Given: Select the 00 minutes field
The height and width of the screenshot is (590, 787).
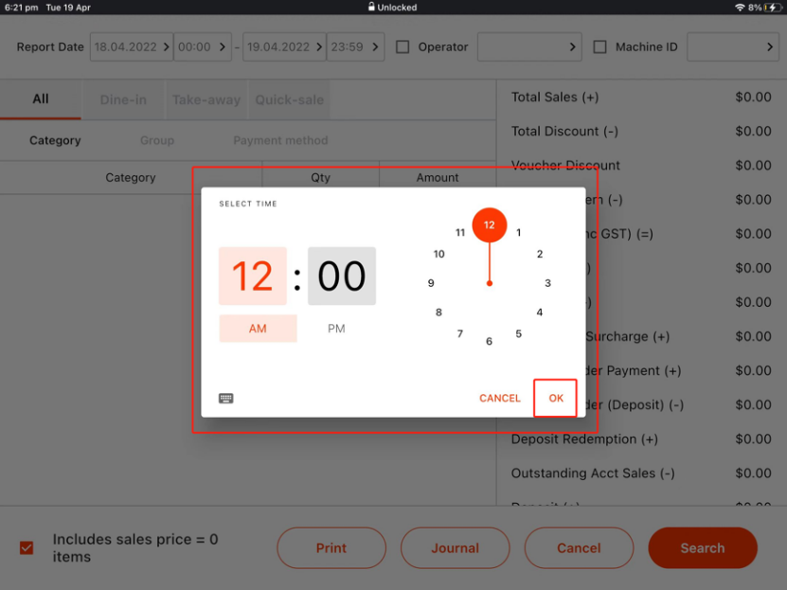Looking at the screenshot, I should click(x=341, y=277).
